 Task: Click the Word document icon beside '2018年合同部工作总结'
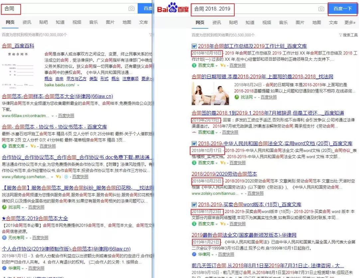194,46
